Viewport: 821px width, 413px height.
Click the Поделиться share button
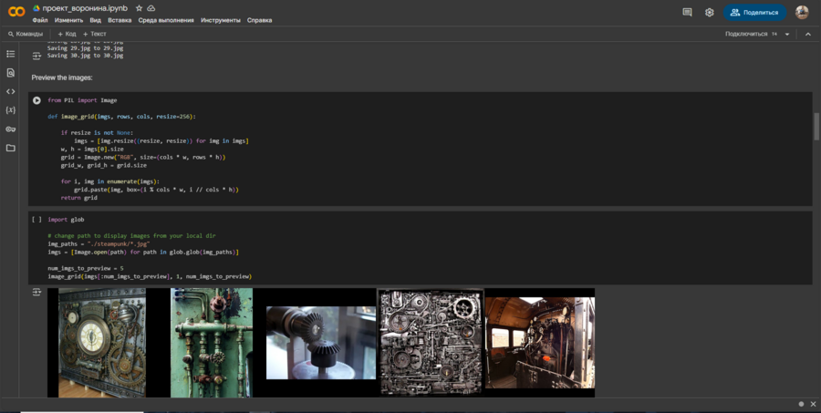click(x=755, y=13)
